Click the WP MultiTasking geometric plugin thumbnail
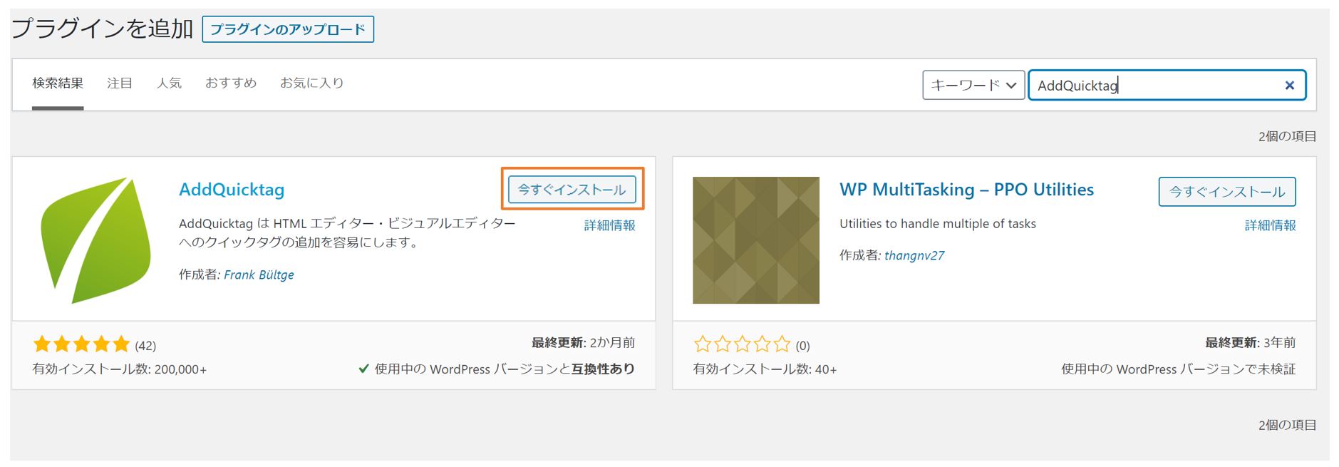1339x467 pixels. (755, 240)
